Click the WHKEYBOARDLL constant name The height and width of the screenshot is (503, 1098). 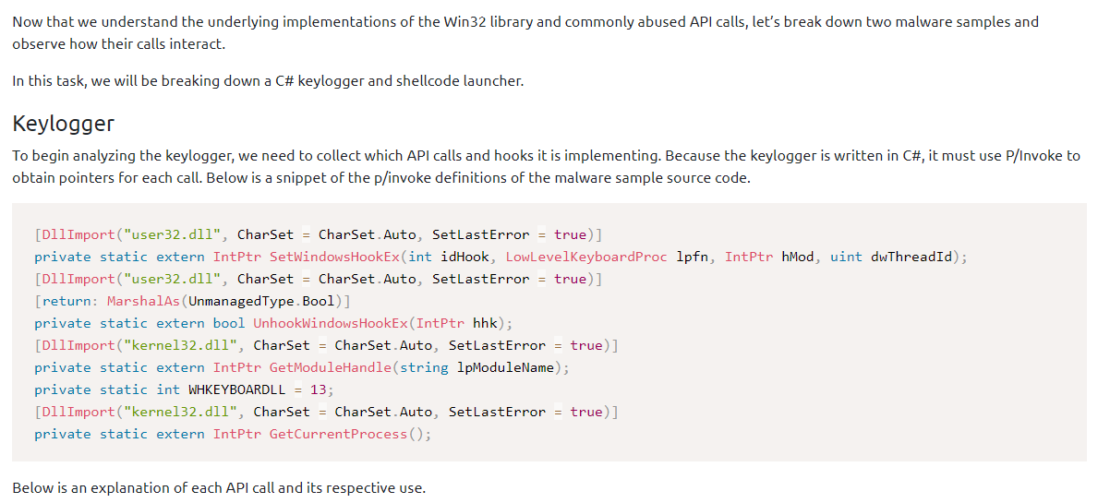coord(235,389)
